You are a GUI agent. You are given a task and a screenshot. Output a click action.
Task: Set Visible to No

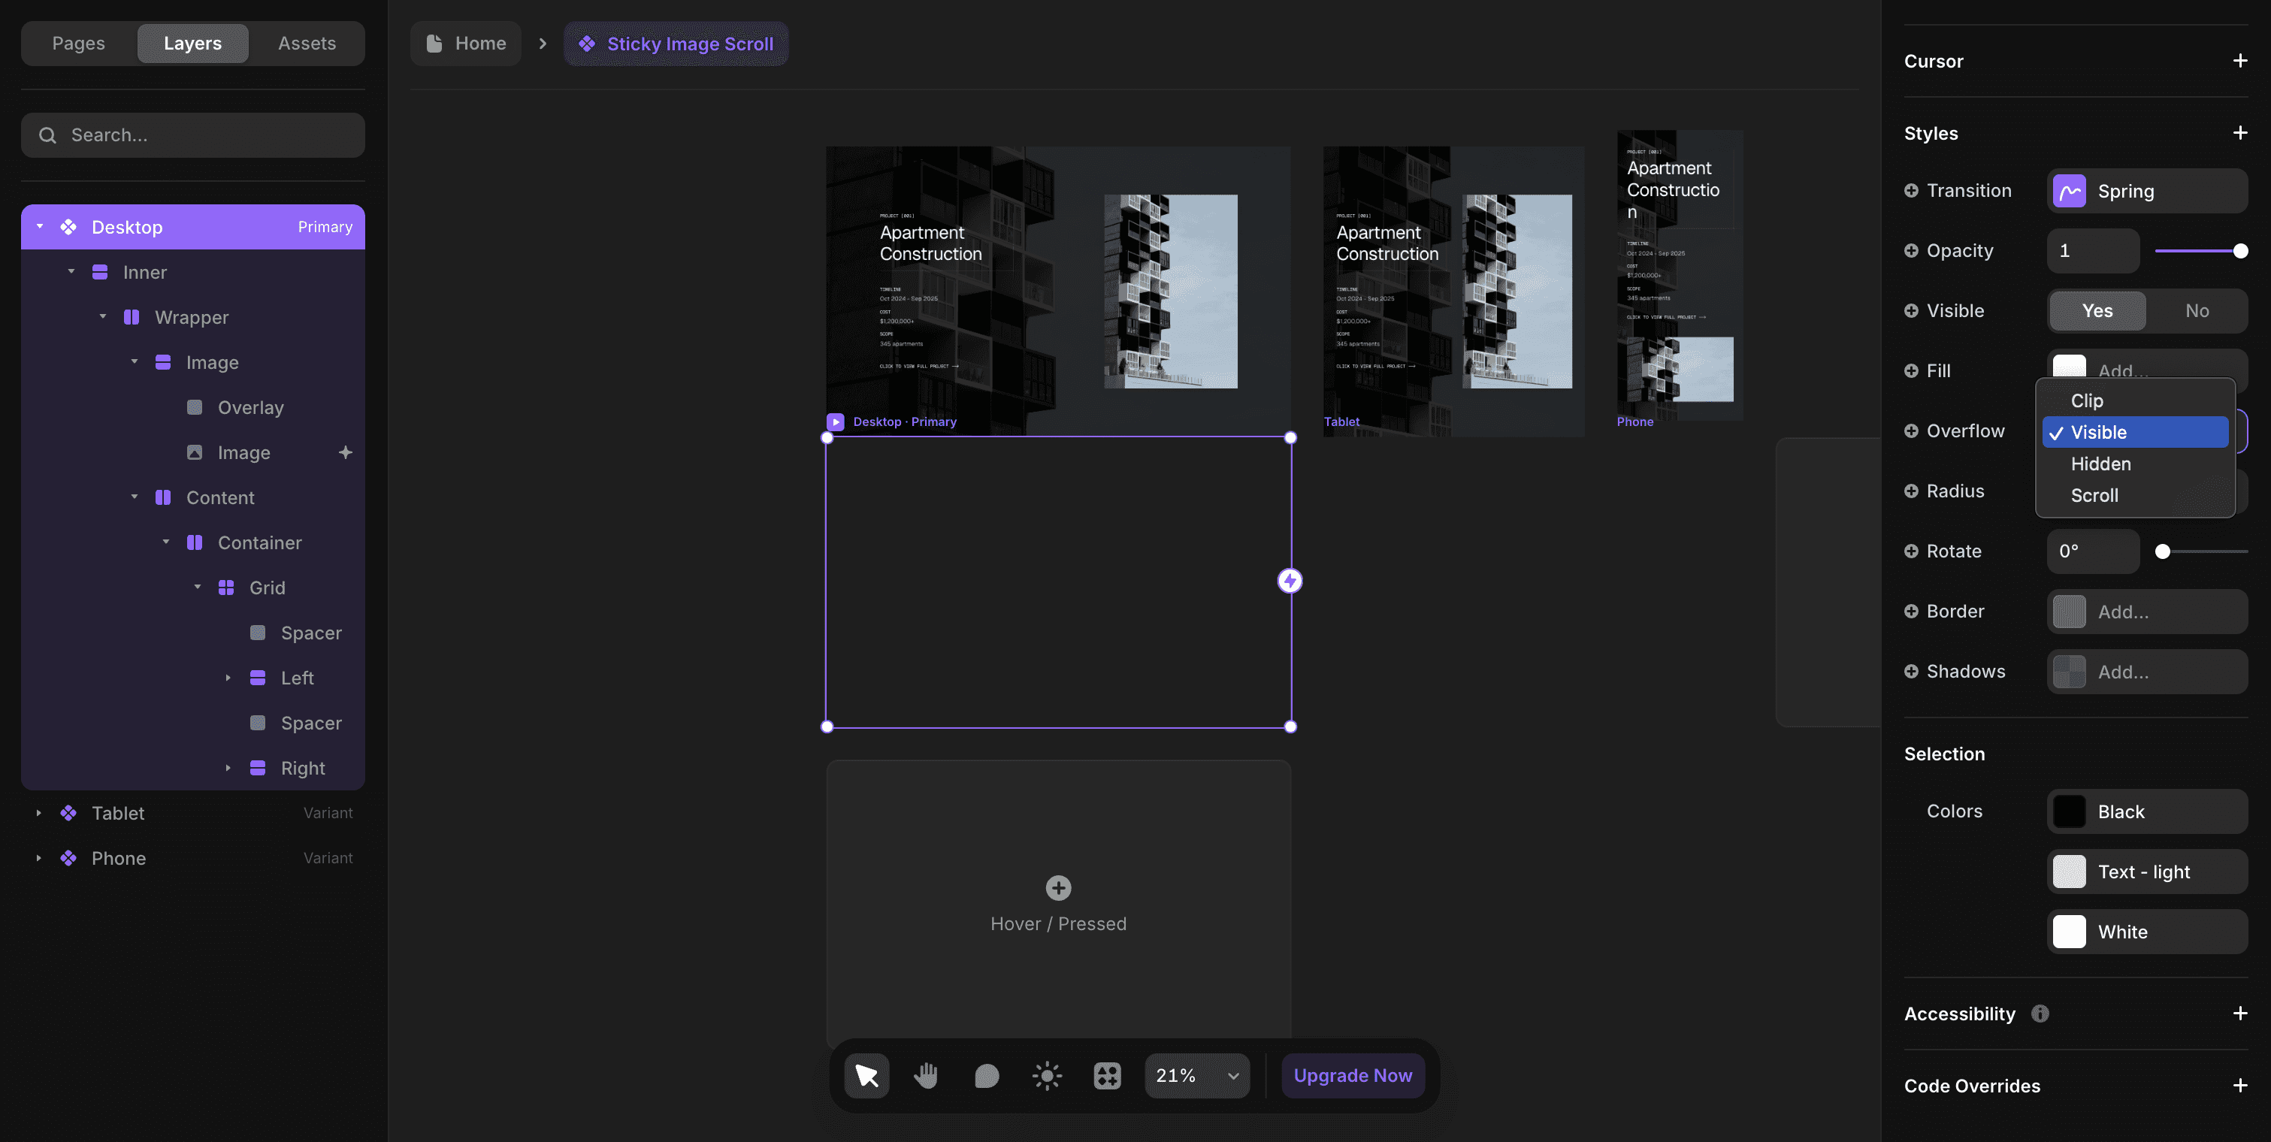(2197, 310)
